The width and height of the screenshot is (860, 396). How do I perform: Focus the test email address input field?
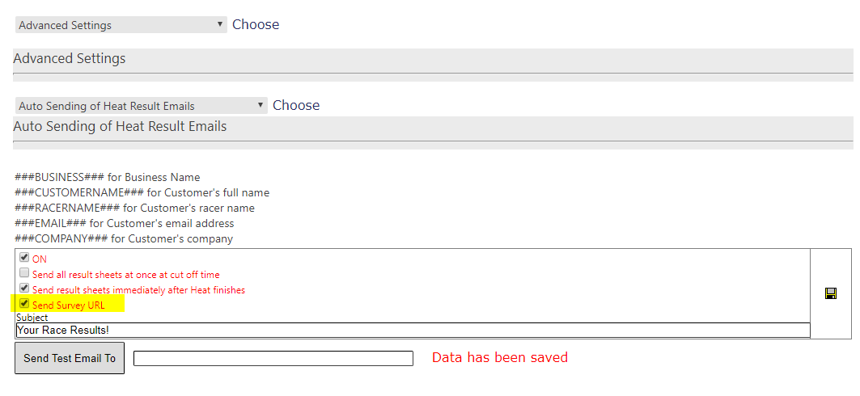click(x=273, y=358)
